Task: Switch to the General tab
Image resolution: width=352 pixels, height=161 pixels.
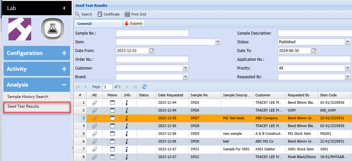Action: pyautogui.click(x=85, y=24)
